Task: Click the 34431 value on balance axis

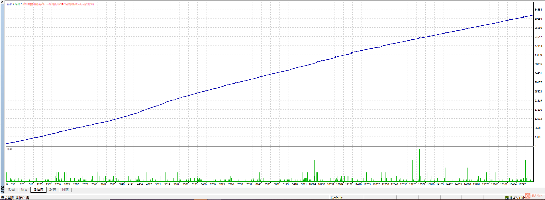Action: tap(538, 73)
